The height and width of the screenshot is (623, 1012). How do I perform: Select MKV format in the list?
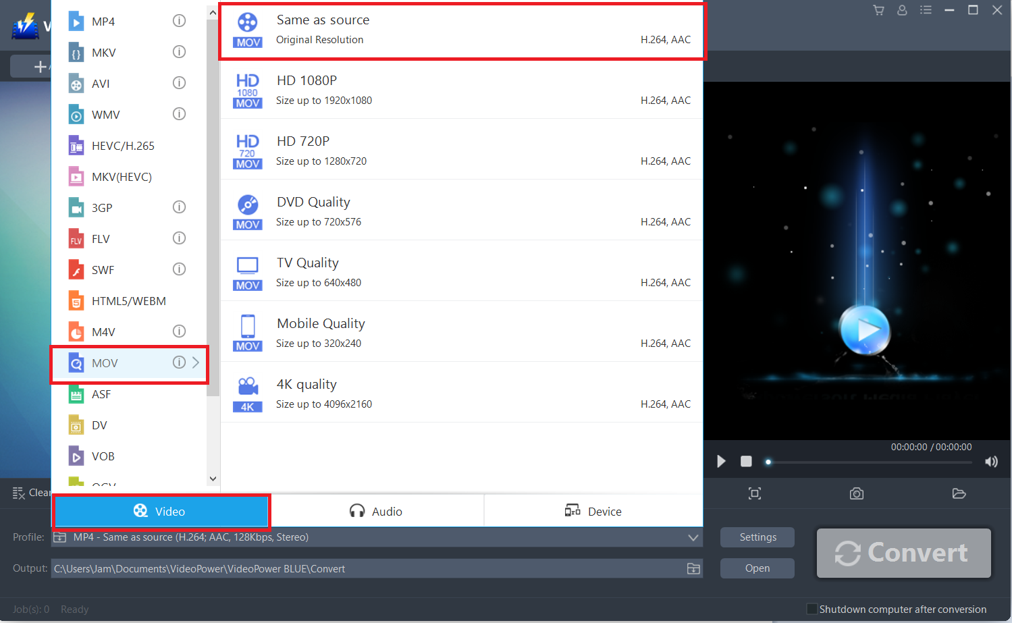(128, 52)
